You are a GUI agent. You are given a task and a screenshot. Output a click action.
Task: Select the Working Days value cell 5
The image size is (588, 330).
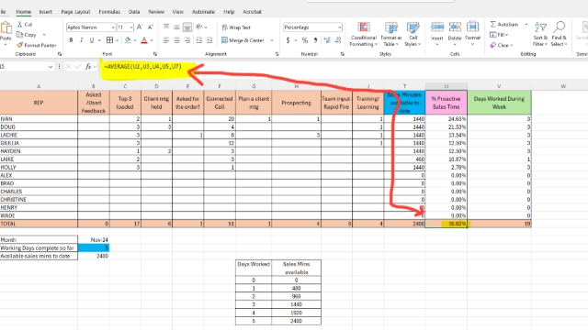pos(94,247)
